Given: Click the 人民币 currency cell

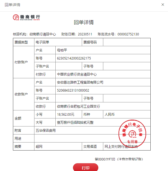Looking at the screenshot, I should pos(110,114).
